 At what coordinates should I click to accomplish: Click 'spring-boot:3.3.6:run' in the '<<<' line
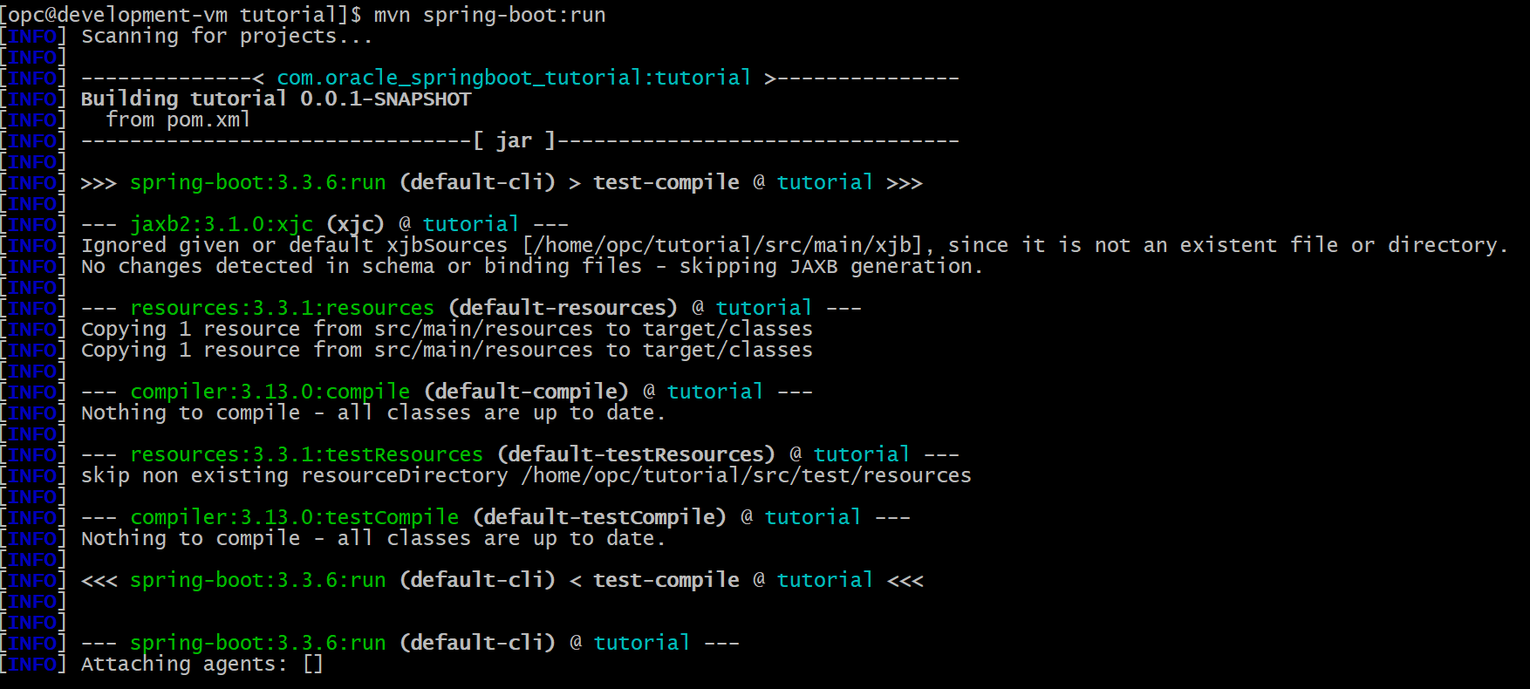pyautogui.click(x=258, y=581)
